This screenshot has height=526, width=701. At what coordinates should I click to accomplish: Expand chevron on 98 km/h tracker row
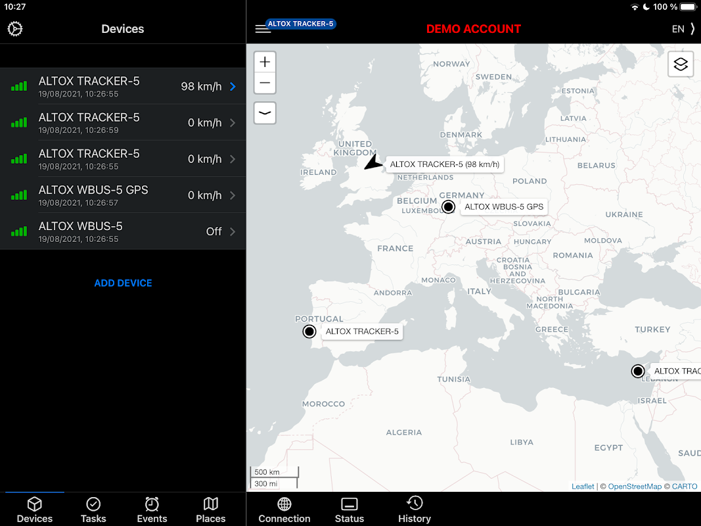(x=233, y=86)
